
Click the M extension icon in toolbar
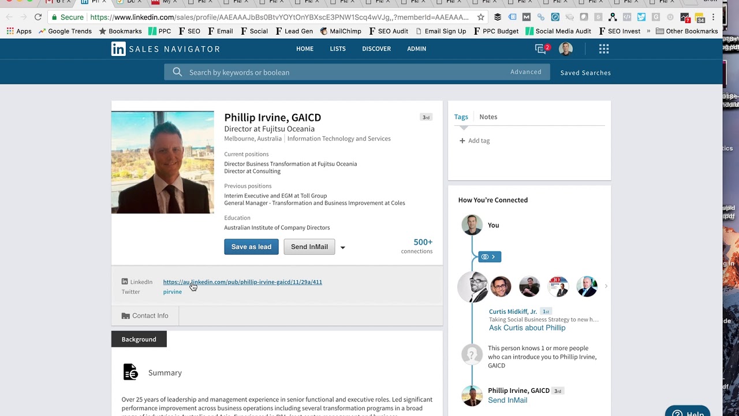[x=527, y=17]
